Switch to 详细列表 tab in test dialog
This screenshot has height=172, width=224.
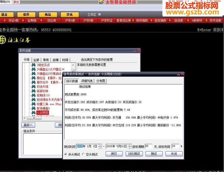[87, 81]
